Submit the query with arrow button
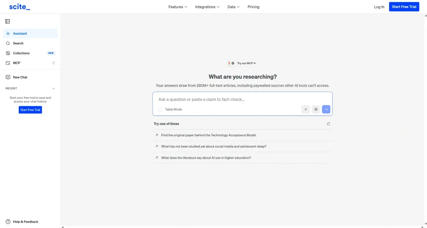427x228 pixels. pyautogui.click(x=326, y=109)
